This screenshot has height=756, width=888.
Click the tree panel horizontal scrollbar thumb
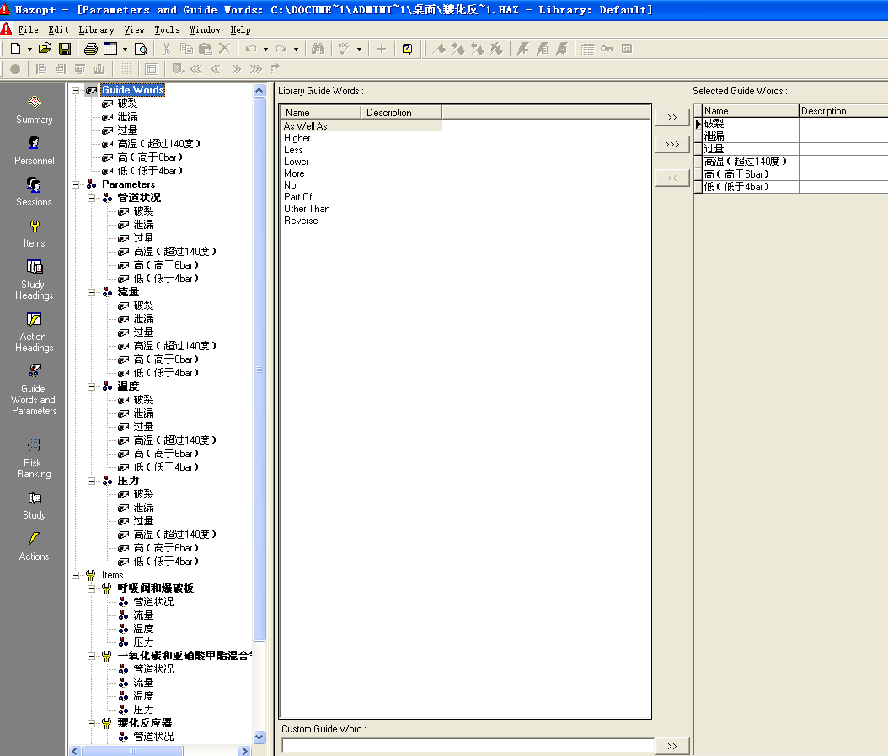pyautogui.click(x=133, y=751)
